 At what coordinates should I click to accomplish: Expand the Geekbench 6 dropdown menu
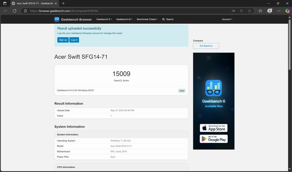104,19
